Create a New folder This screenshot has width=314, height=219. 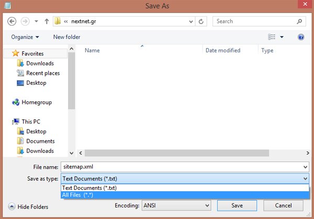point(66,37)
